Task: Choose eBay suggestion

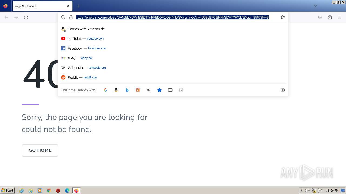Action: [173, 58]
